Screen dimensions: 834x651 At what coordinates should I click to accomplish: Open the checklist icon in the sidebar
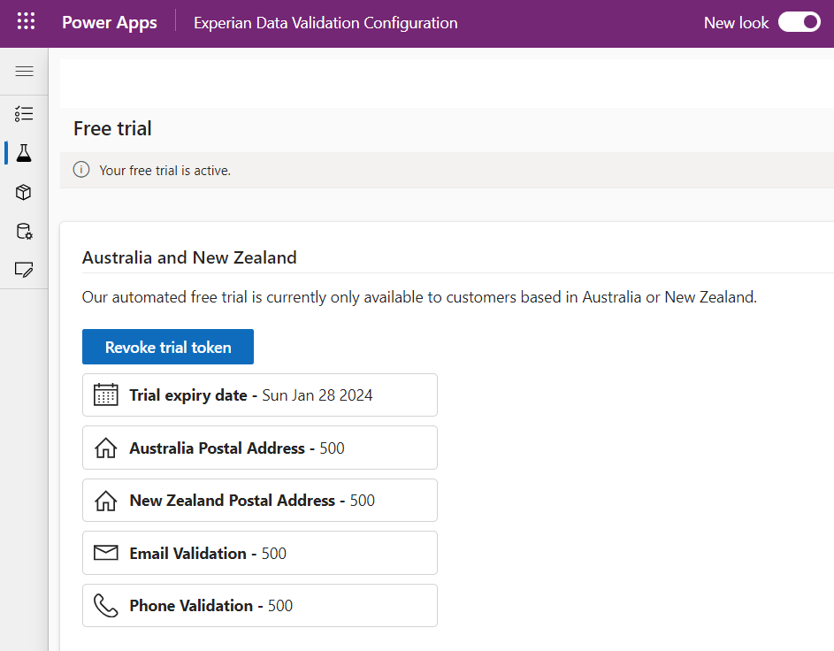(24, 113)
